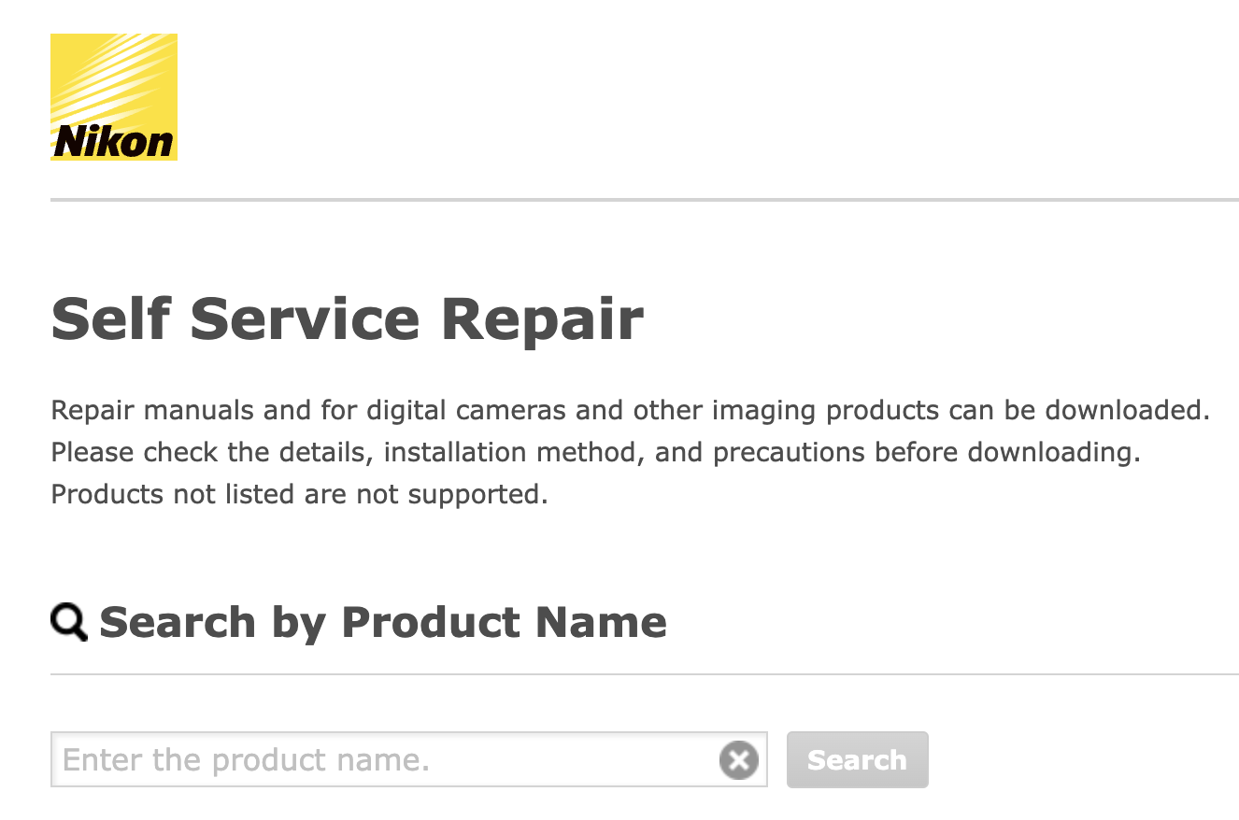This screenshot has height=820, width=1239.
Task: Click the Nikon logo
Action: pyautogui.click(x=113, y=97)
